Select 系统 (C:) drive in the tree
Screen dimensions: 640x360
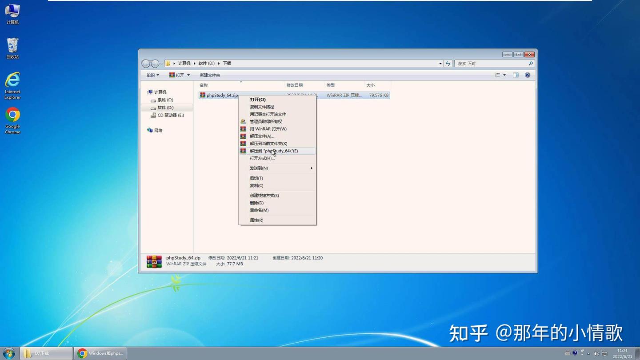[x=165, y=100]
